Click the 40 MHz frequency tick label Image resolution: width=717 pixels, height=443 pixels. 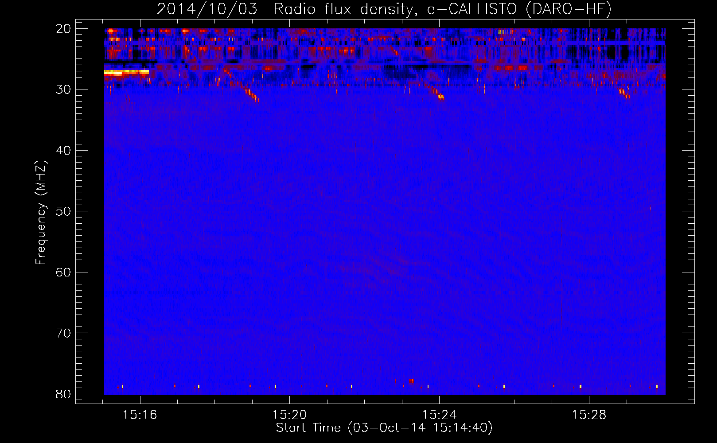coord(64,151)
